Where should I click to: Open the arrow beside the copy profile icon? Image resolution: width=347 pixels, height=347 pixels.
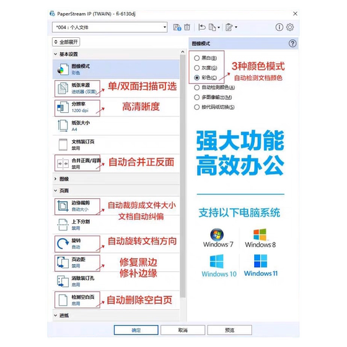[219, 27]
